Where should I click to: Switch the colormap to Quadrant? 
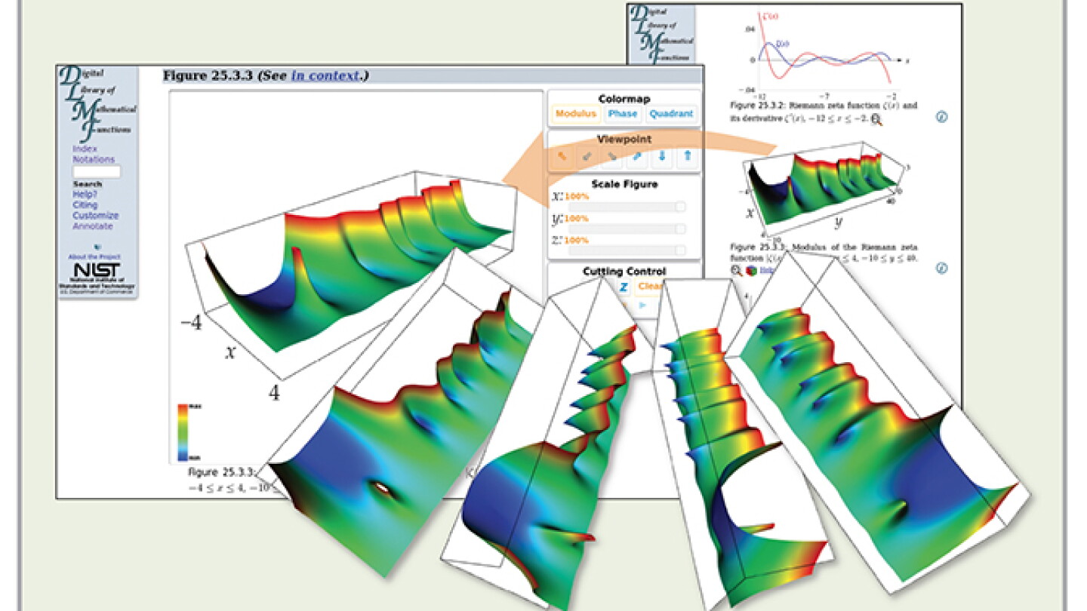pyautogui.click(x=671, y=114)
